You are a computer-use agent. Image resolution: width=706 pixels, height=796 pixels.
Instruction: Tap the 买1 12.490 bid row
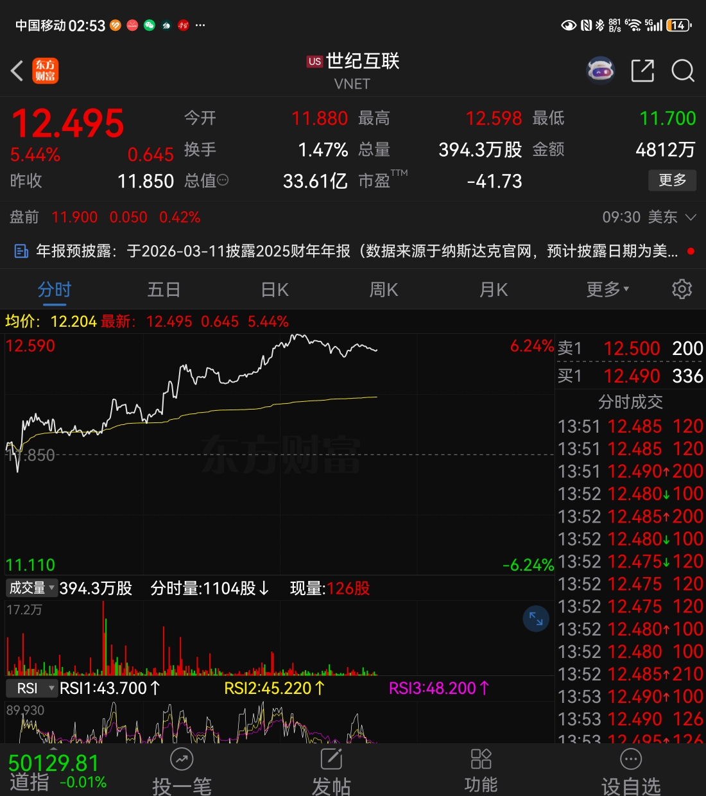pos(630,376)
